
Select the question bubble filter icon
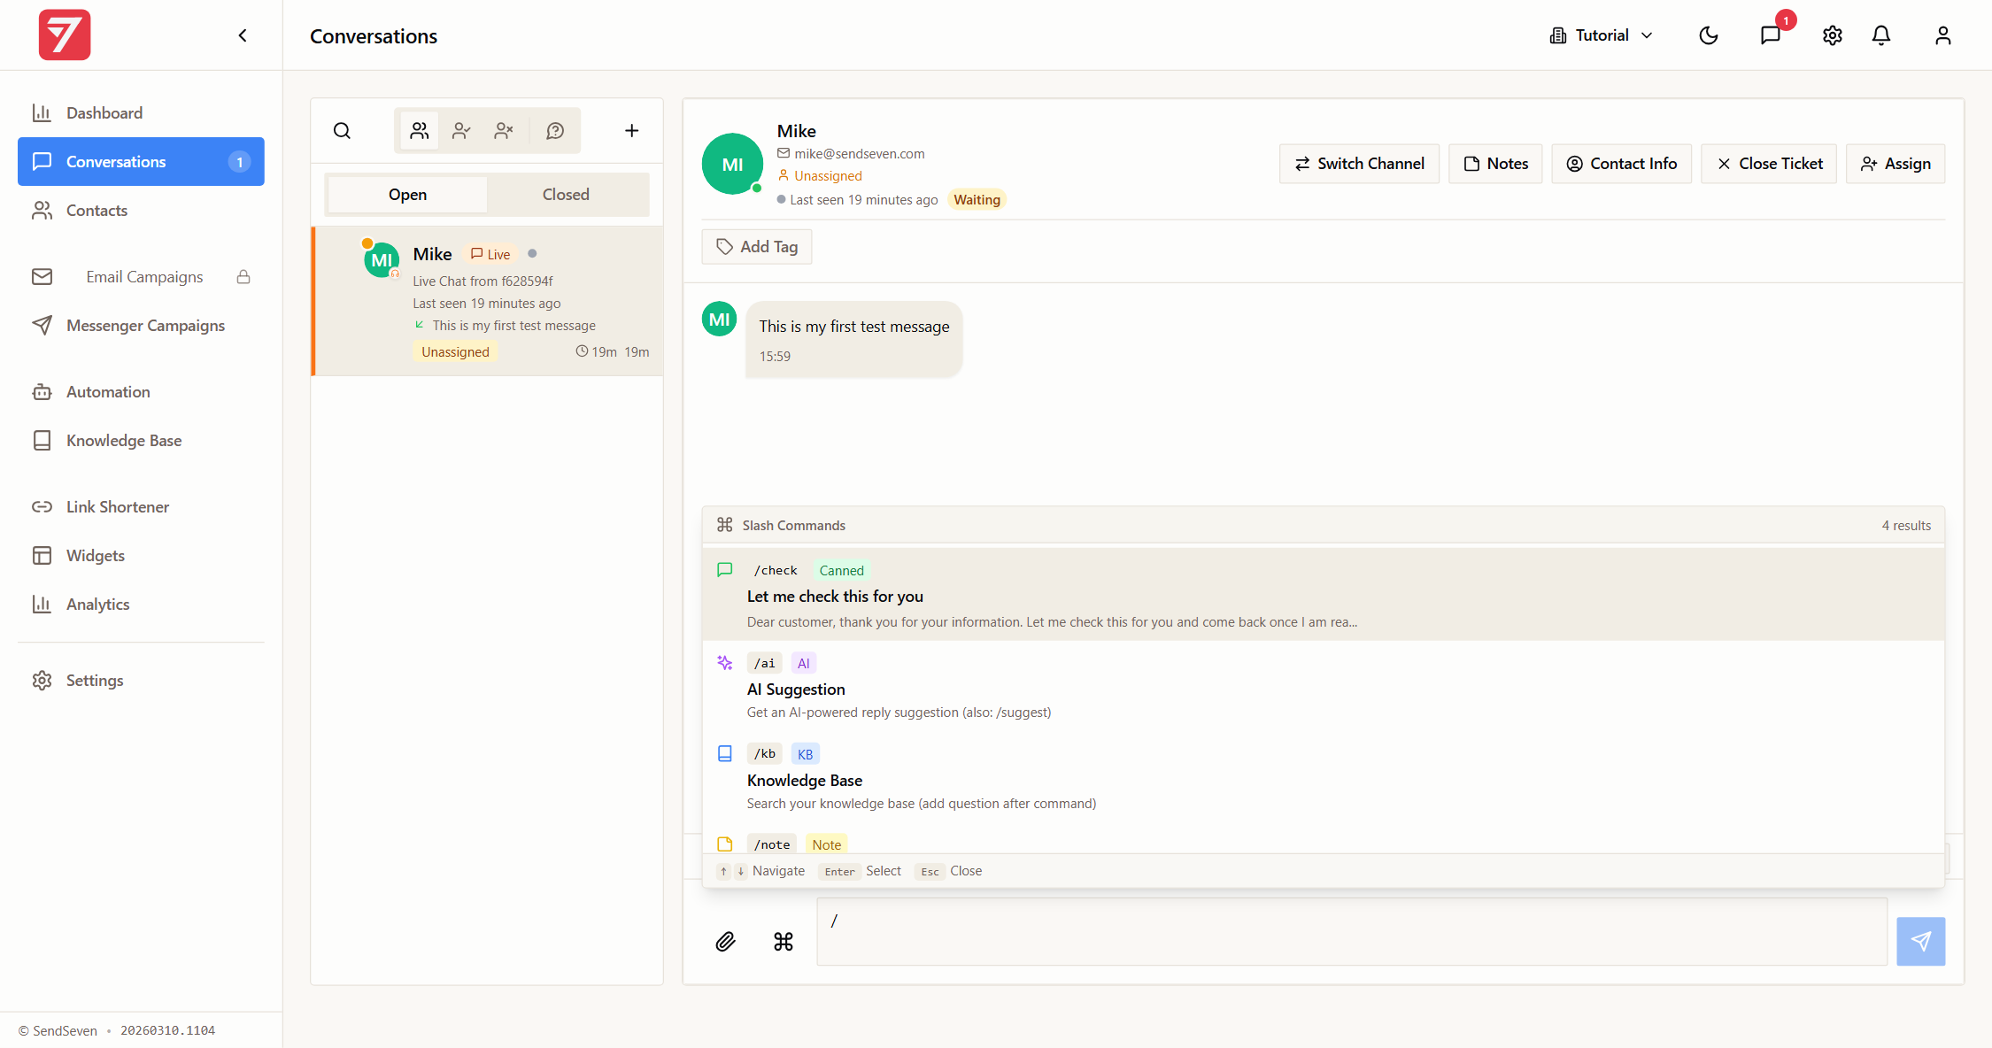click(555, 131)
